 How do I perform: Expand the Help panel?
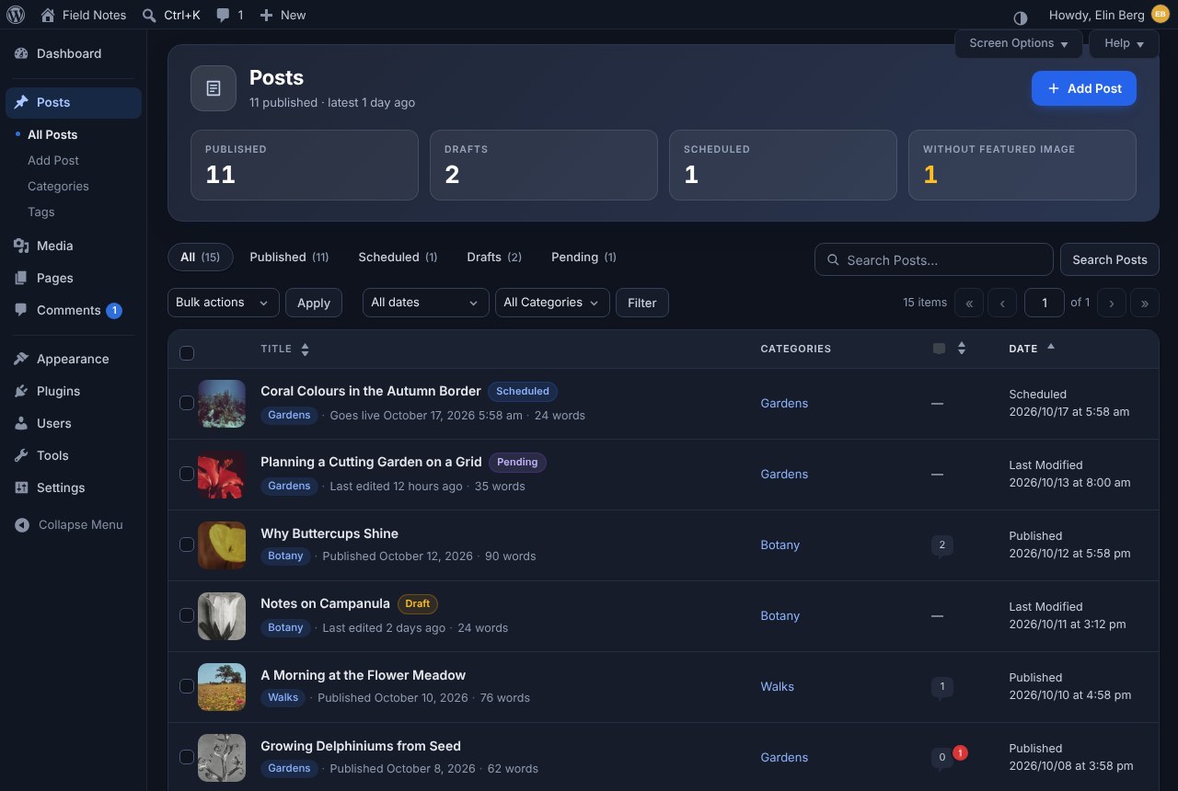click(x=1124, y=43)
